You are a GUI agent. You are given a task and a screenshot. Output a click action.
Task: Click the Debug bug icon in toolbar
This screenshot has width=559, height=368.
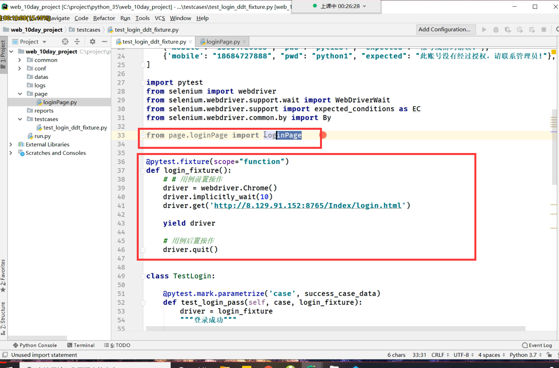(x=496, y=30)
